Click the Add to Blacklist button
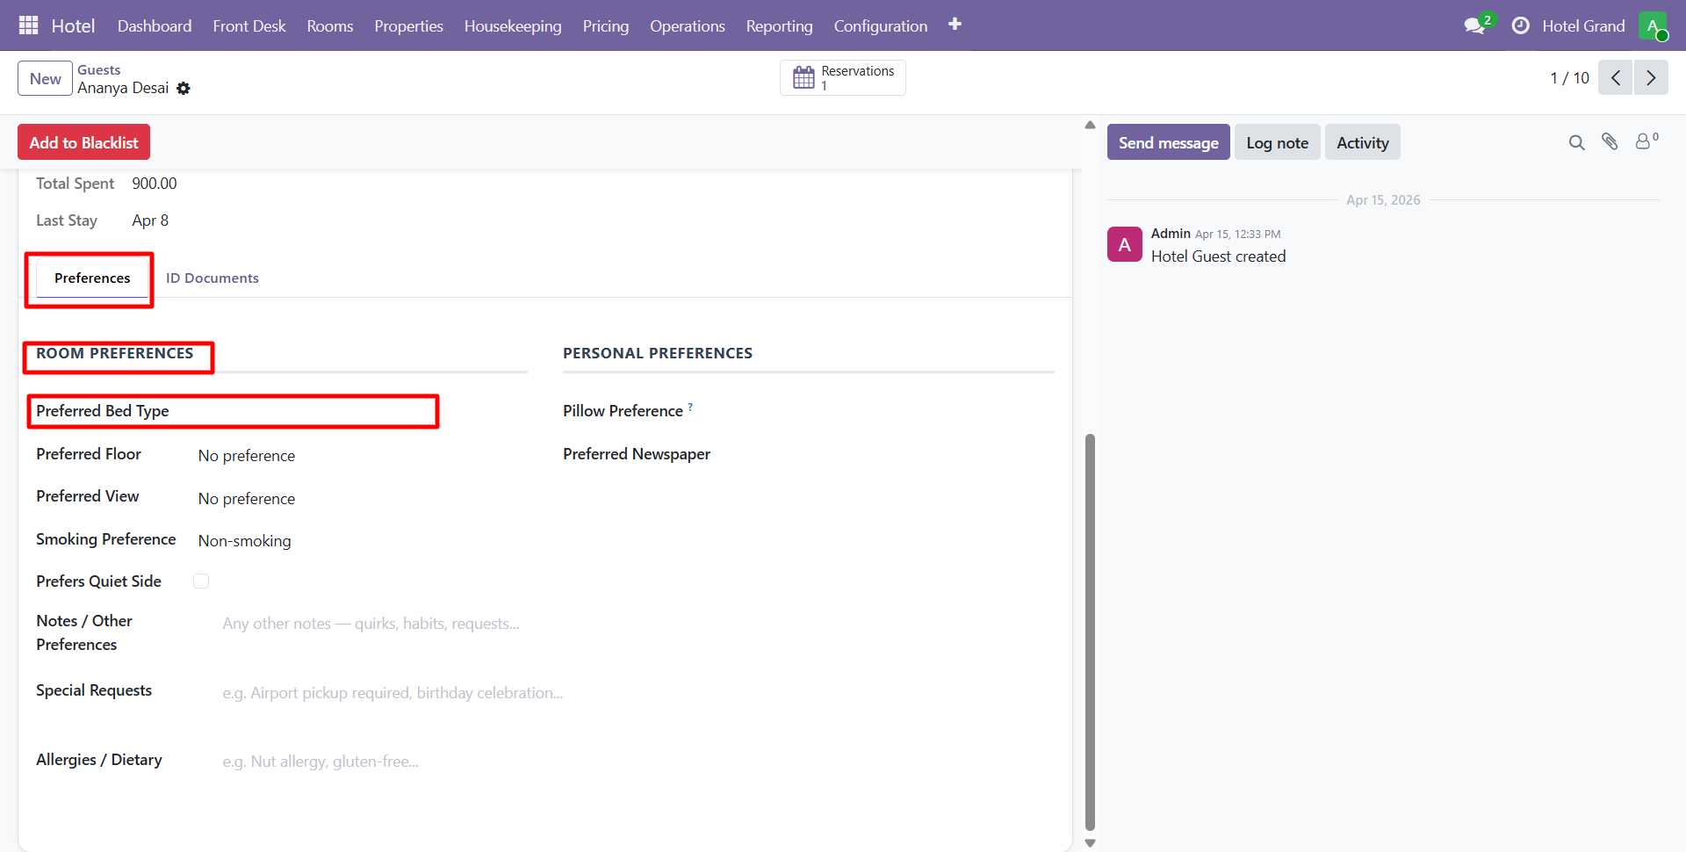The image size is (1686, 852). [x=84, y=142]
